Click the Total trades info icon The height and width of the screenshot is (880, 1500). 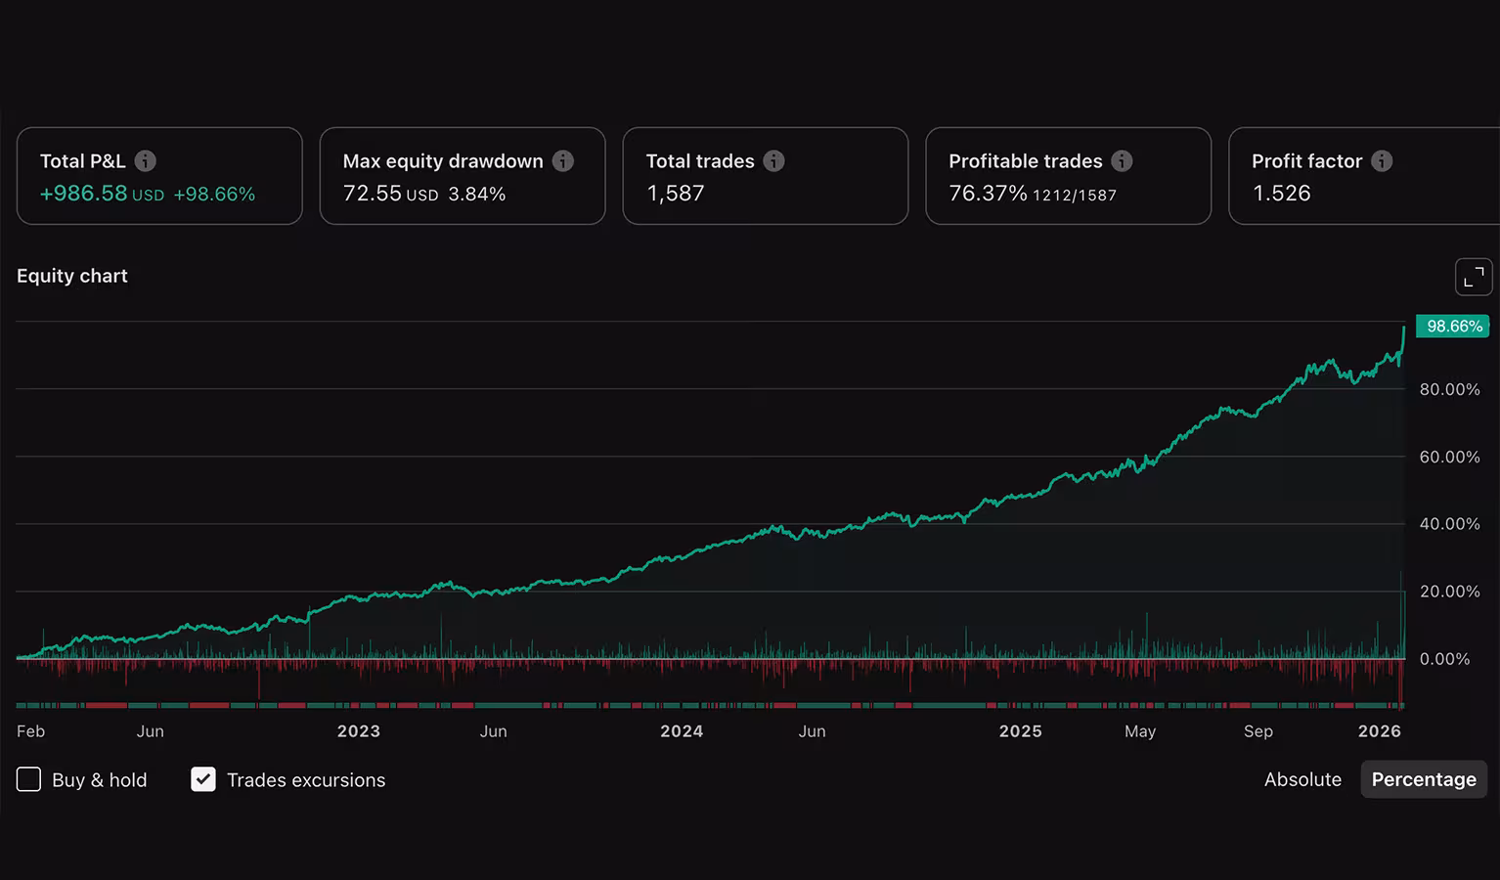coord(773,161)
